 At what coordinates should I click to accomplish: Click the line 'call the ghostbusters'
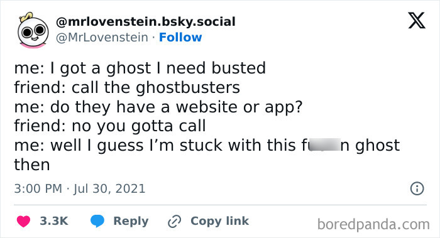point(156,87)
